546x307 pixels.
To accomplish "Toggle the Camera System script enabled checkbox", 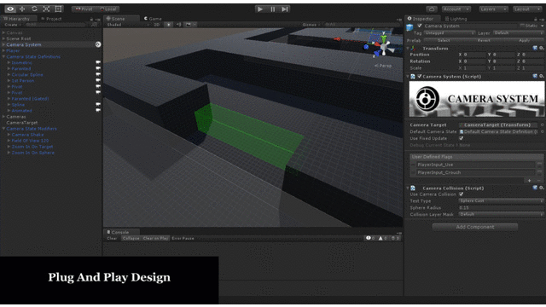I will 419,76.
